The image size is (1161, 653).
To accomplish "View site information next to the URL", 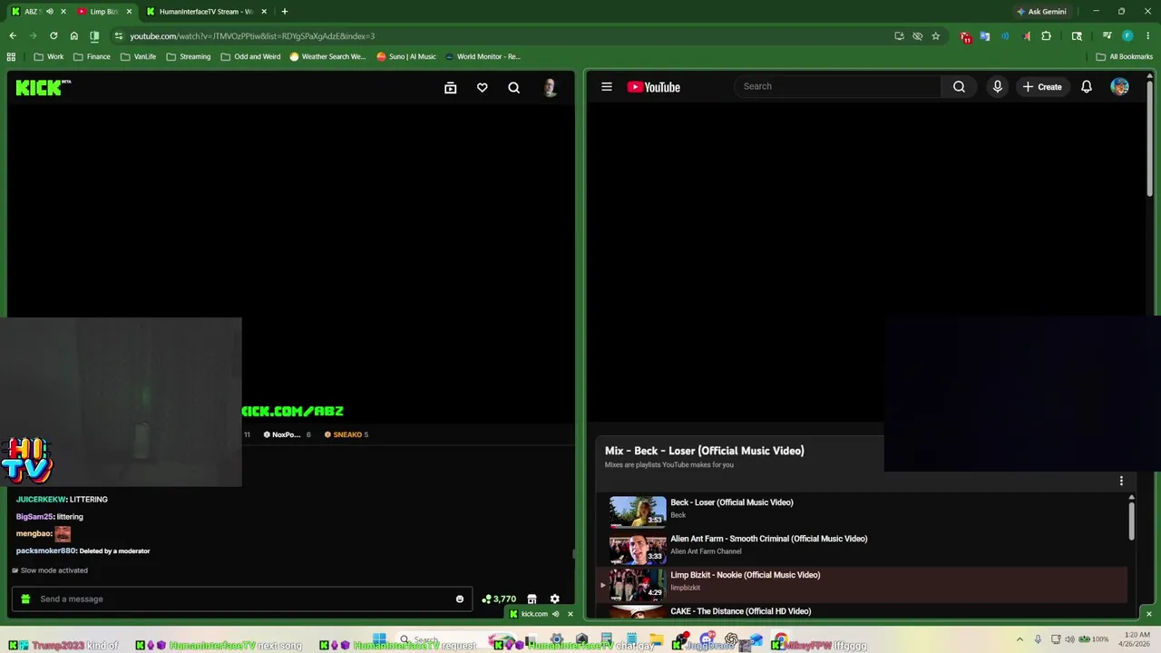I will pyautogui.click(x=118, y=36).
